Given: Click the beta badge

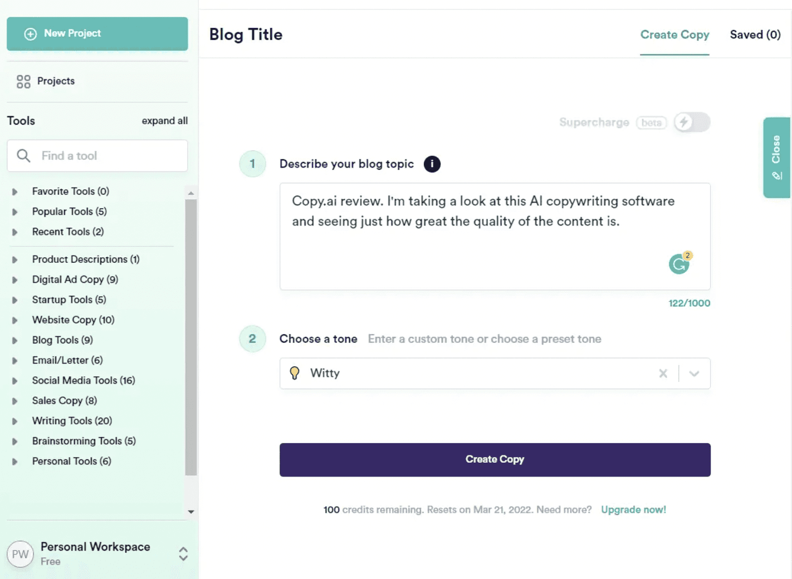Looking at the screenshot, I should tap(651, 123).
